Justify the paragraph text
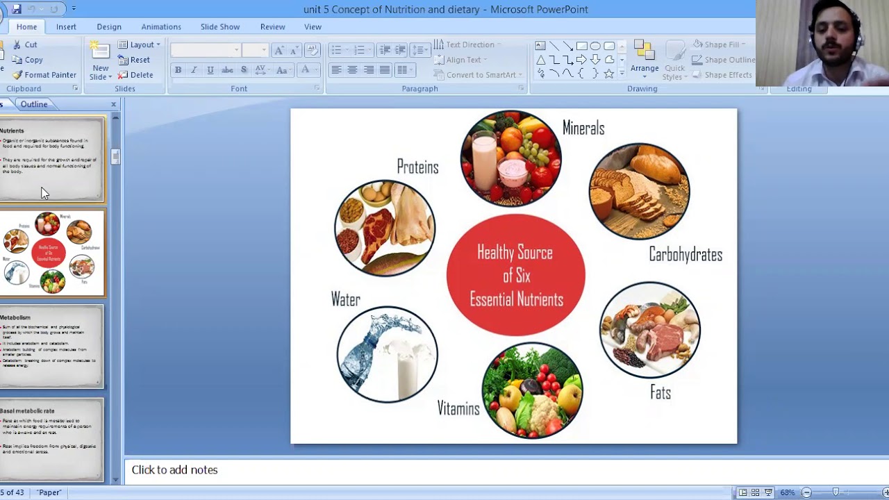889x500 pixels. pos(384,70)
